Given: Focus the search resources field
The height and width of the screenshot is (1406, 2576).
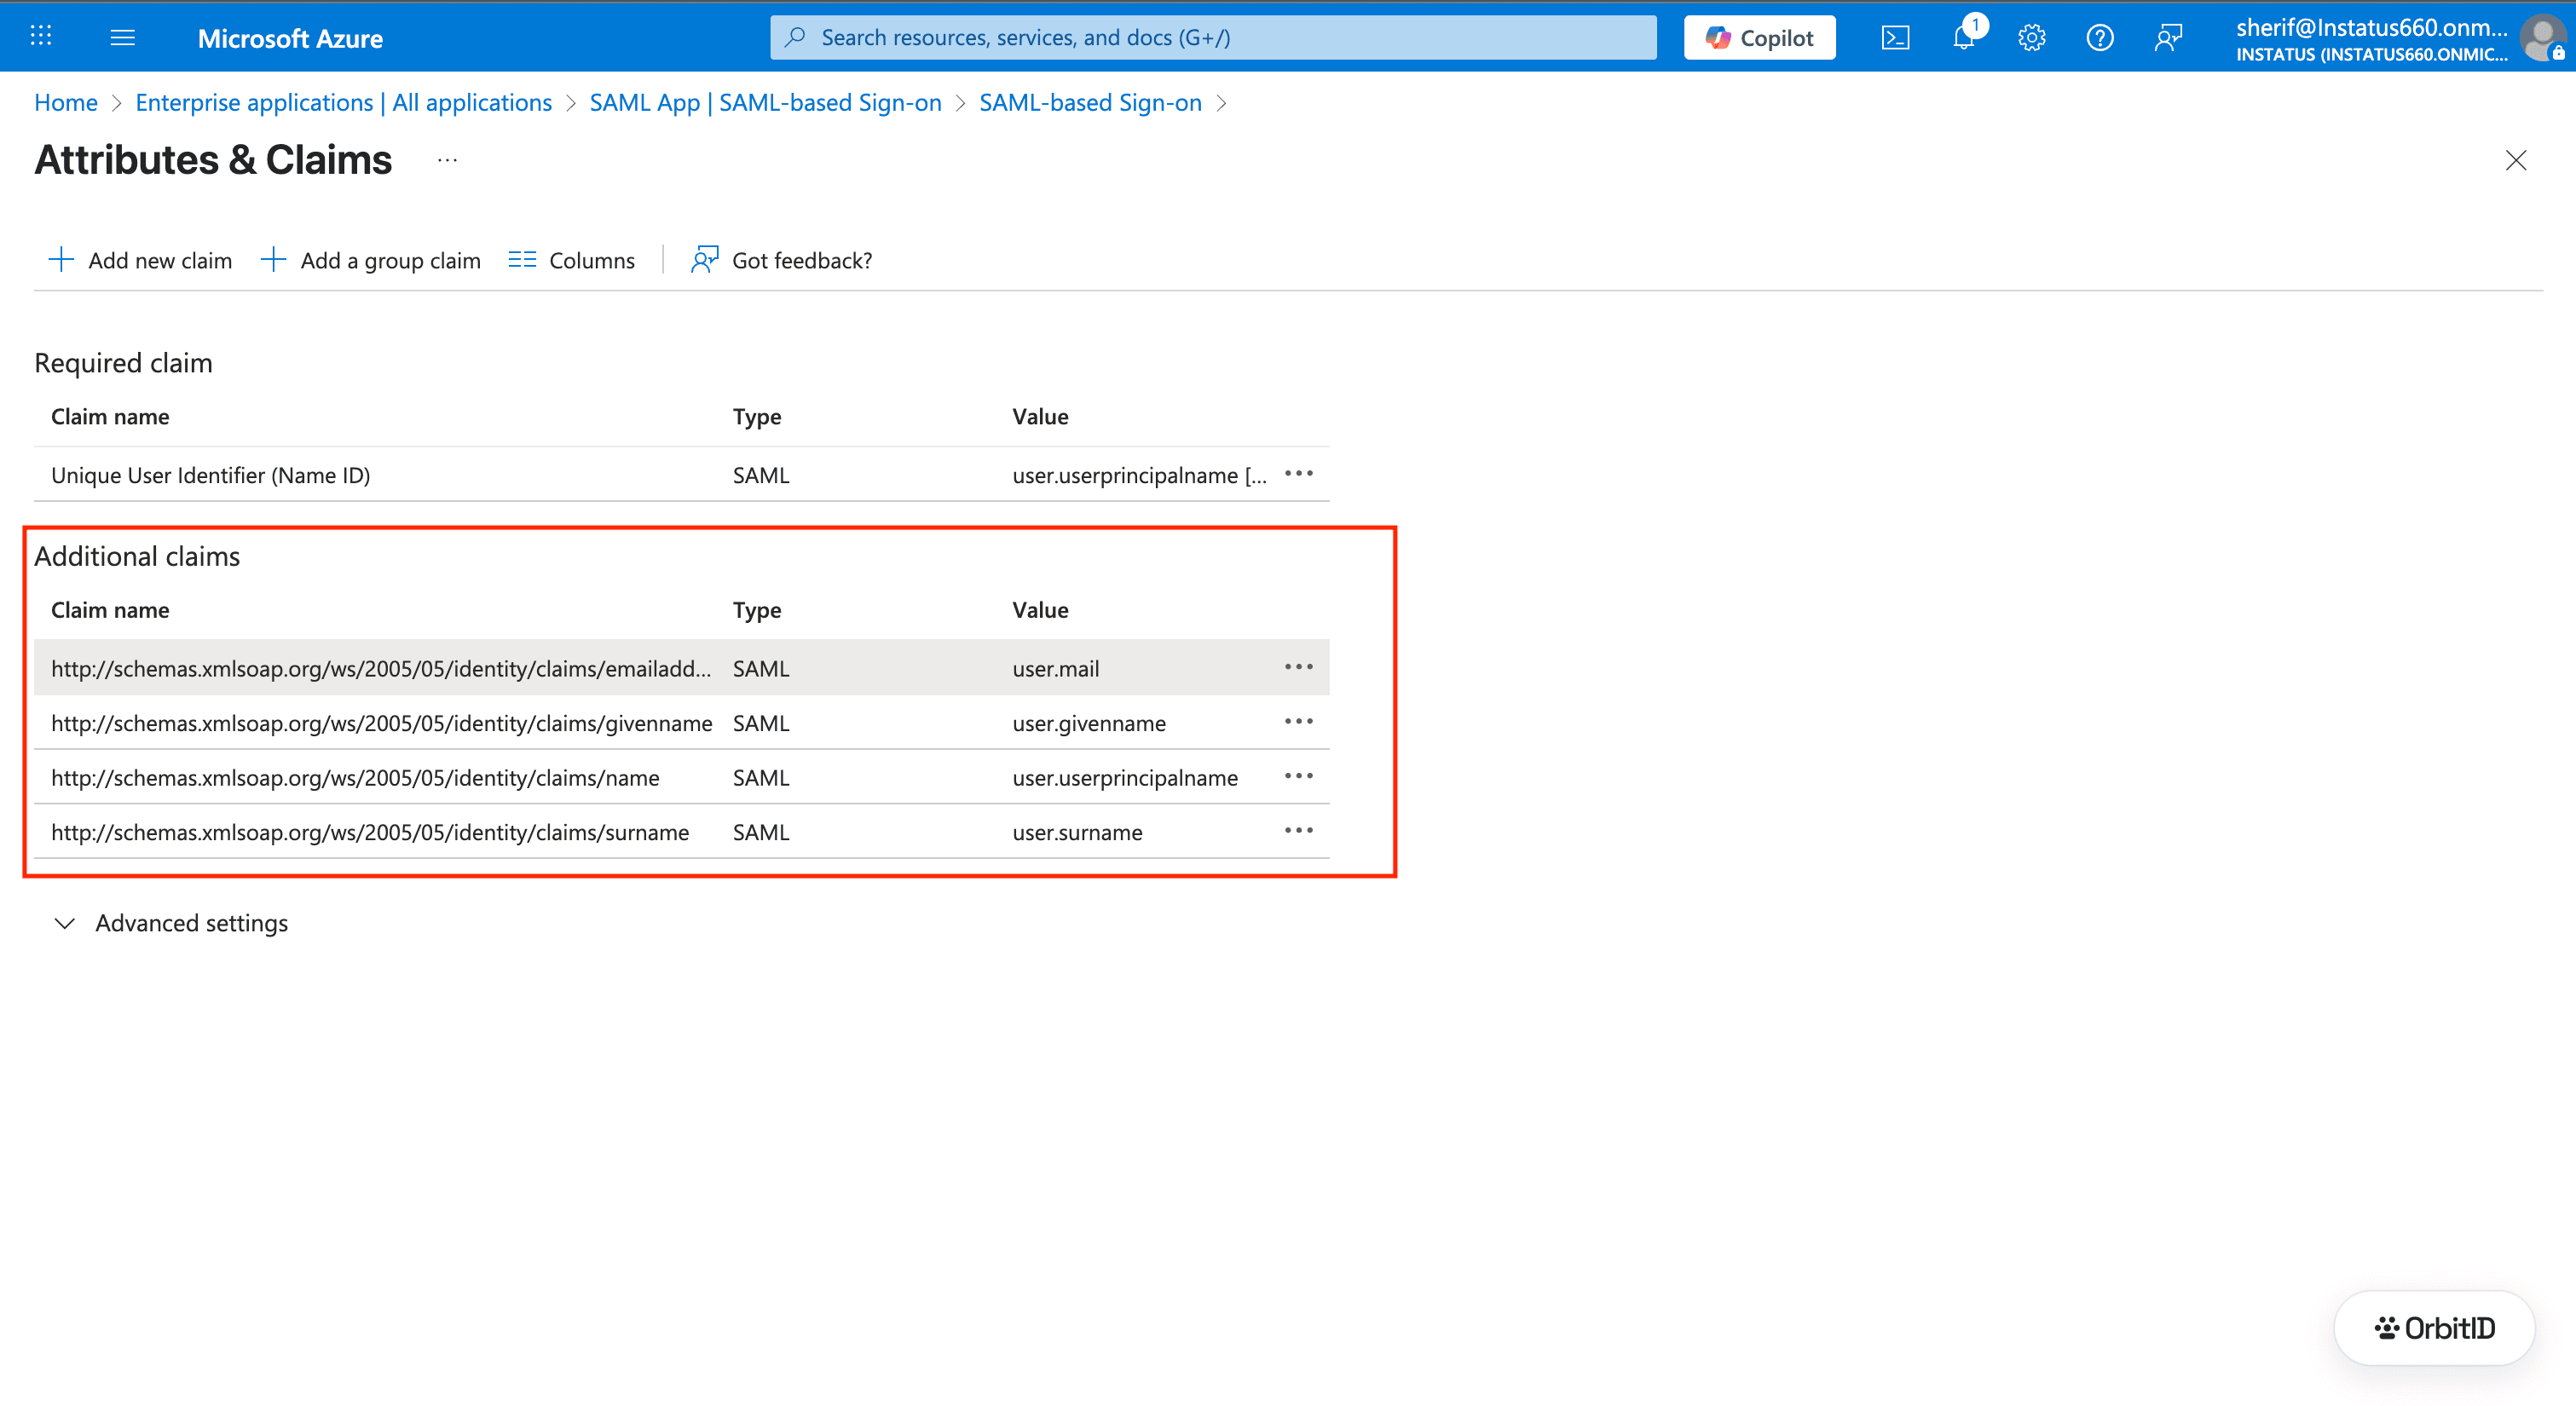Looking at the screenshot, I should point(1213,38).
